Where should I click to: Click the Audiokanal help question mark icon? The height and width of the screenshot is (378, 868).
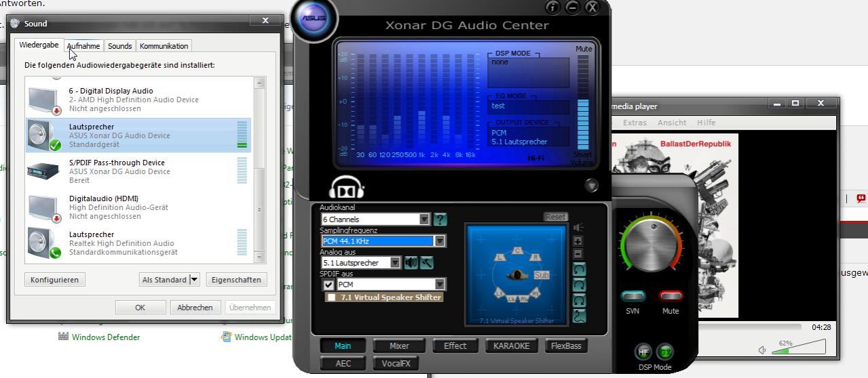coord(440,219)
